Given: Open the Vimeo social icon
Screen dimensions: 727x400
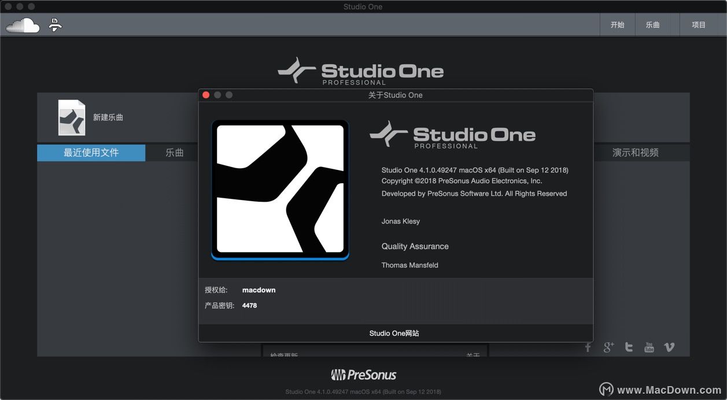Looking at the screenshot, I should coord(669,347).
